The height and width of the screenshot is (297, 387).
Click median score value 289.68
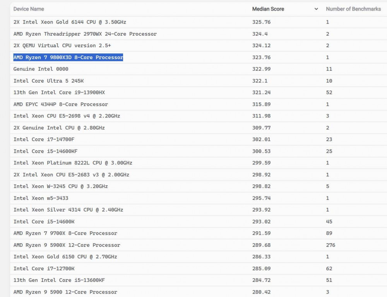261,245
